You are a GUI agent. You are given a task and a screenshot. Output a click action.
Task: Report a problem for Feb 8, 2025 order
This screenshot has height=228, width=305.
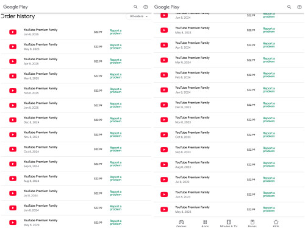click(x=115, y=91)
